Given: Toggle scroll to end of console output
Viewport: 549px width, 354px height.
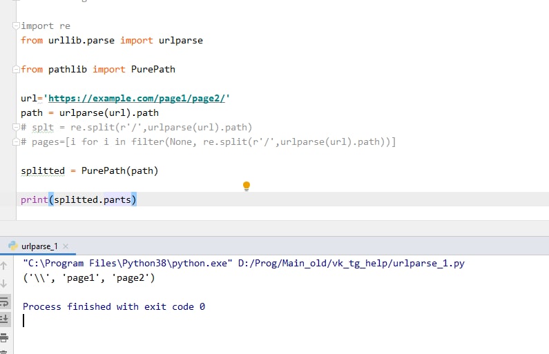Looking at the screenshot, I should pos(4,319).
